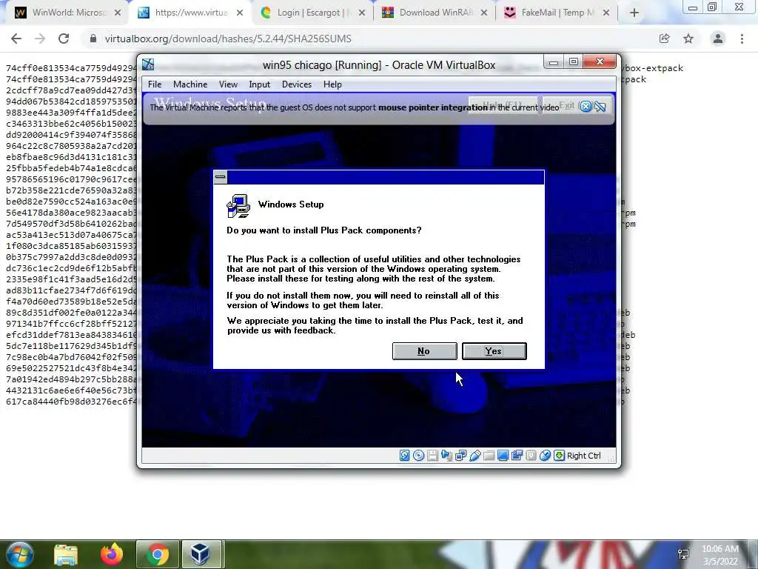Click the VirtualBox window resize grip
The width and height of the screenshot is (758, 569).
[611, 458]
